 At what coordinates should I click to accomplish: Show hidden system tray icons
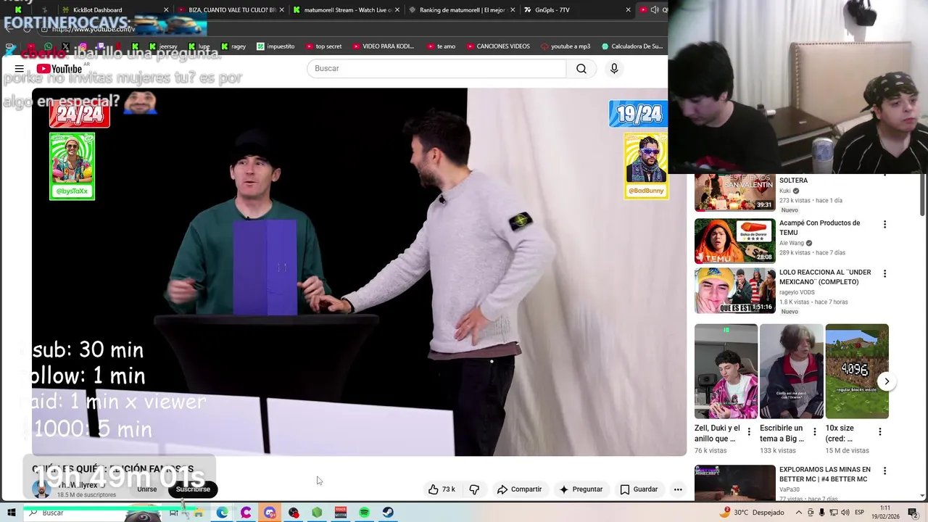coord(798,513)
